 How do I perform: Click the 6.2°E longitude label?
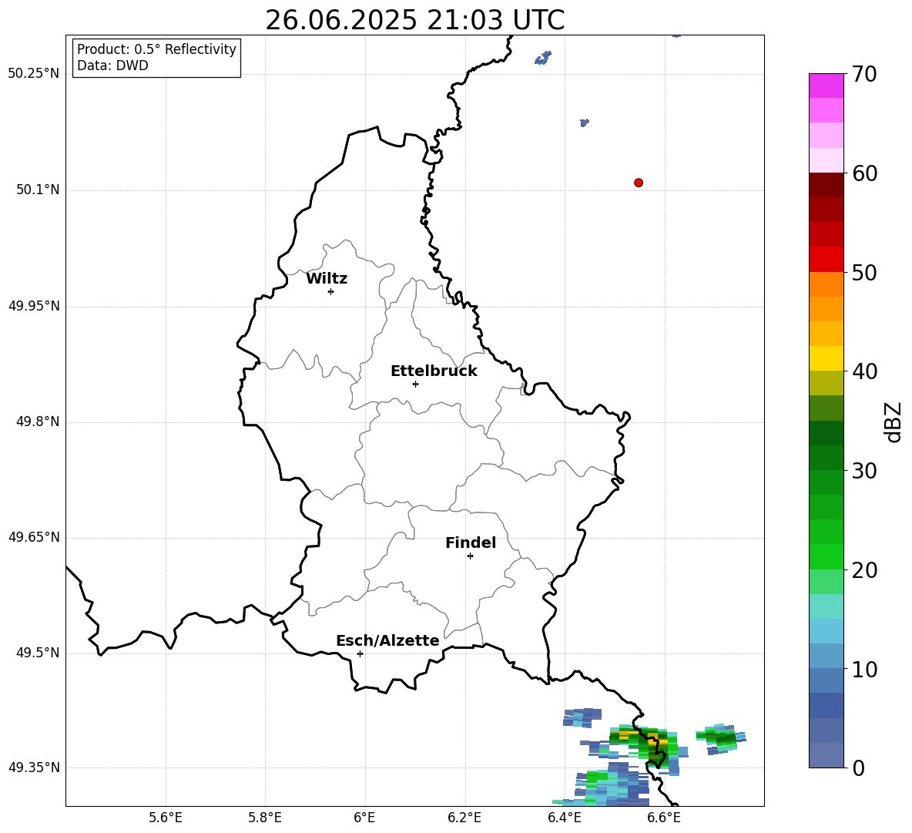[x=464, y=818]
